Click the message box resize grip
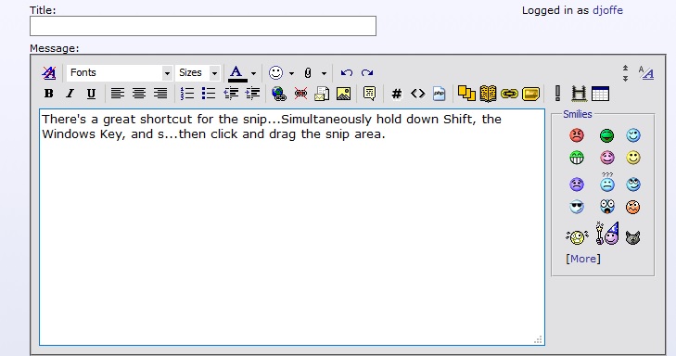 point(538,339)
